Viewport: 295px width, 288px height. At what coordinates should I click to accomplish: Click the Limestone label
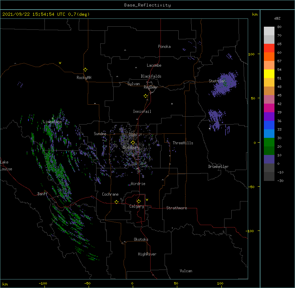52,122
